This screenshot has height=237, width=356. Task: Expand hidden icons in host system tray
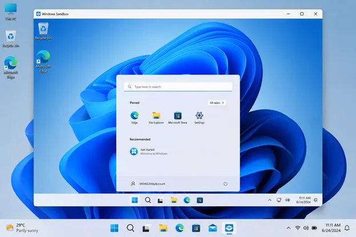point(289,228)
